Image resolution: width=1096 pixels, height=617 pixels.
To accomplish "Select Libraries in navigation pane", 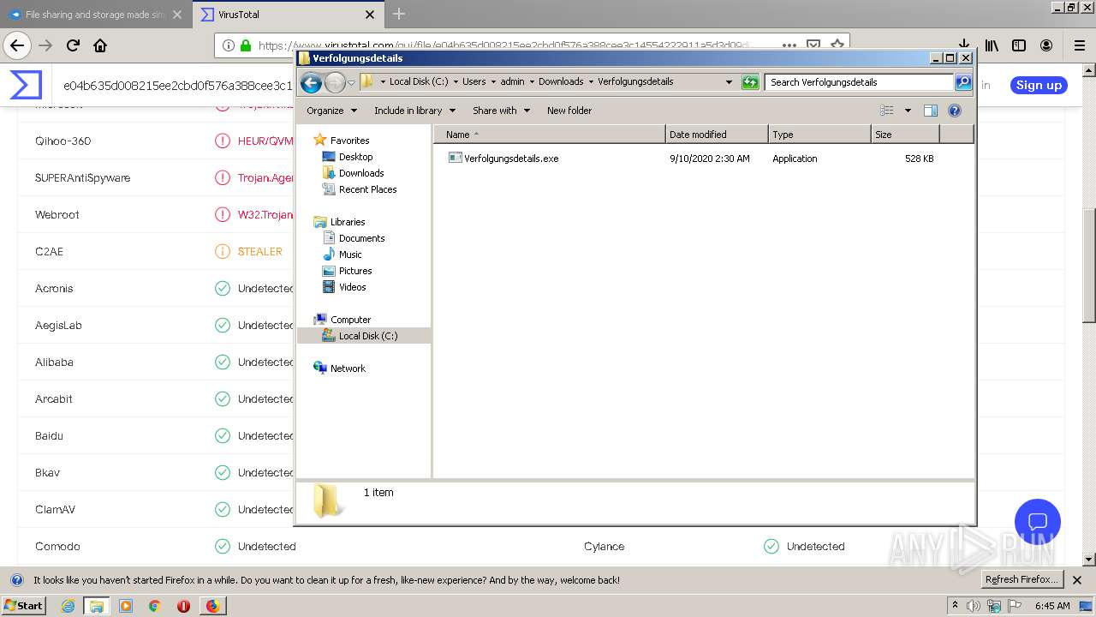I will 348,222.
